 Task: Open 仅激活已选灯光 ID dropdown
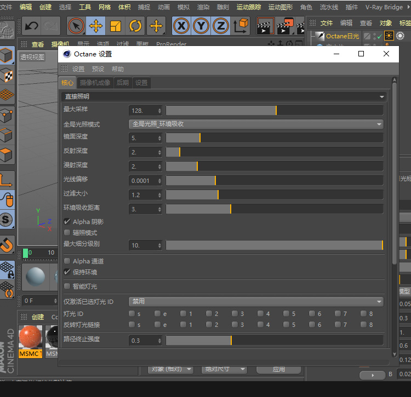(x=256, y=301)
